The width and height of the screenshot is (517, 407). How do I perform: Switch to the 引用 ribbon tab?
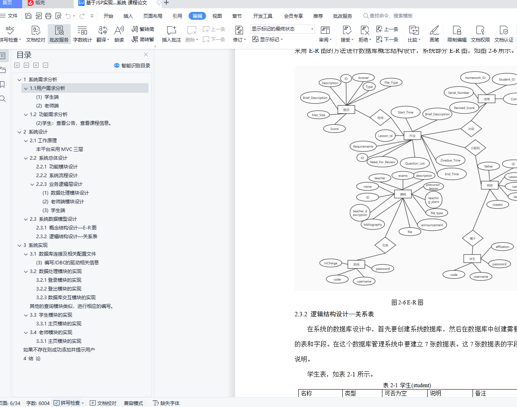point(177,16)
